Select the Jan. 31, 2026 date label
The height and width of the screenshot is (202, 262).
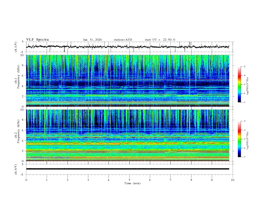92,40
